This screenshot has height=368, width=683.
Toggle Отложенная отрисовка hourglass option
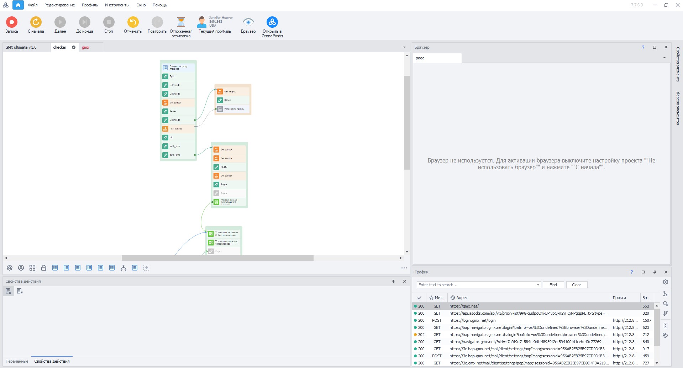pos(181,22)
